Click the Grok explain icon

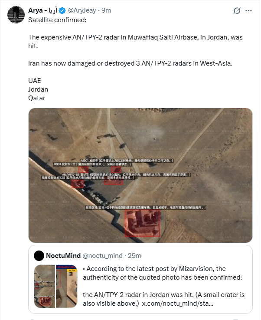[237, 10]
